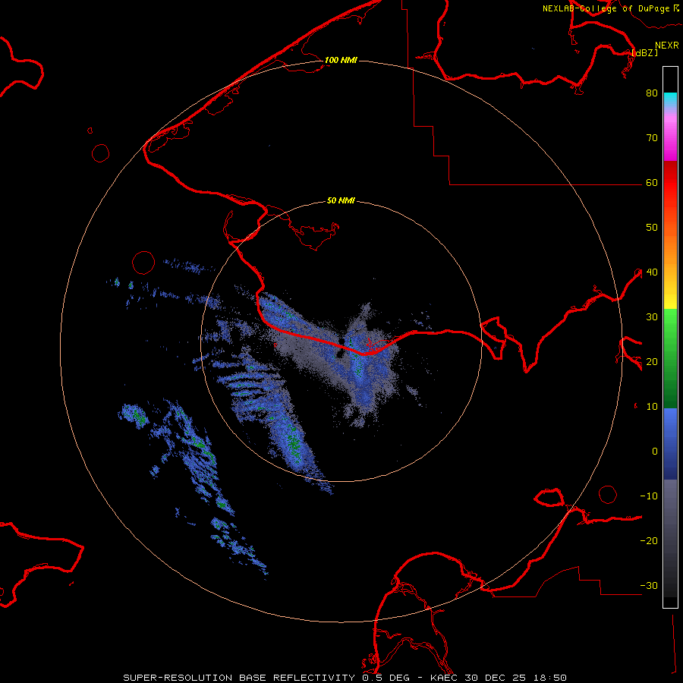Click the dBZ unit label
The width and height of the screenshot is (683, 683).
click(x=644, y=52)
